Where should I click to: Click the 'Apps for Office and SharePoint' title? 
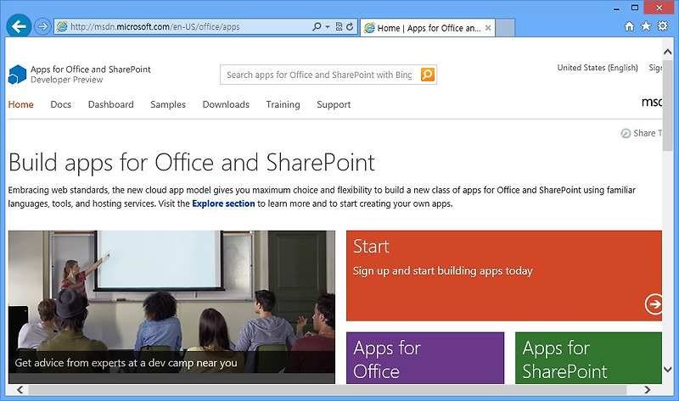click(91, 70)
